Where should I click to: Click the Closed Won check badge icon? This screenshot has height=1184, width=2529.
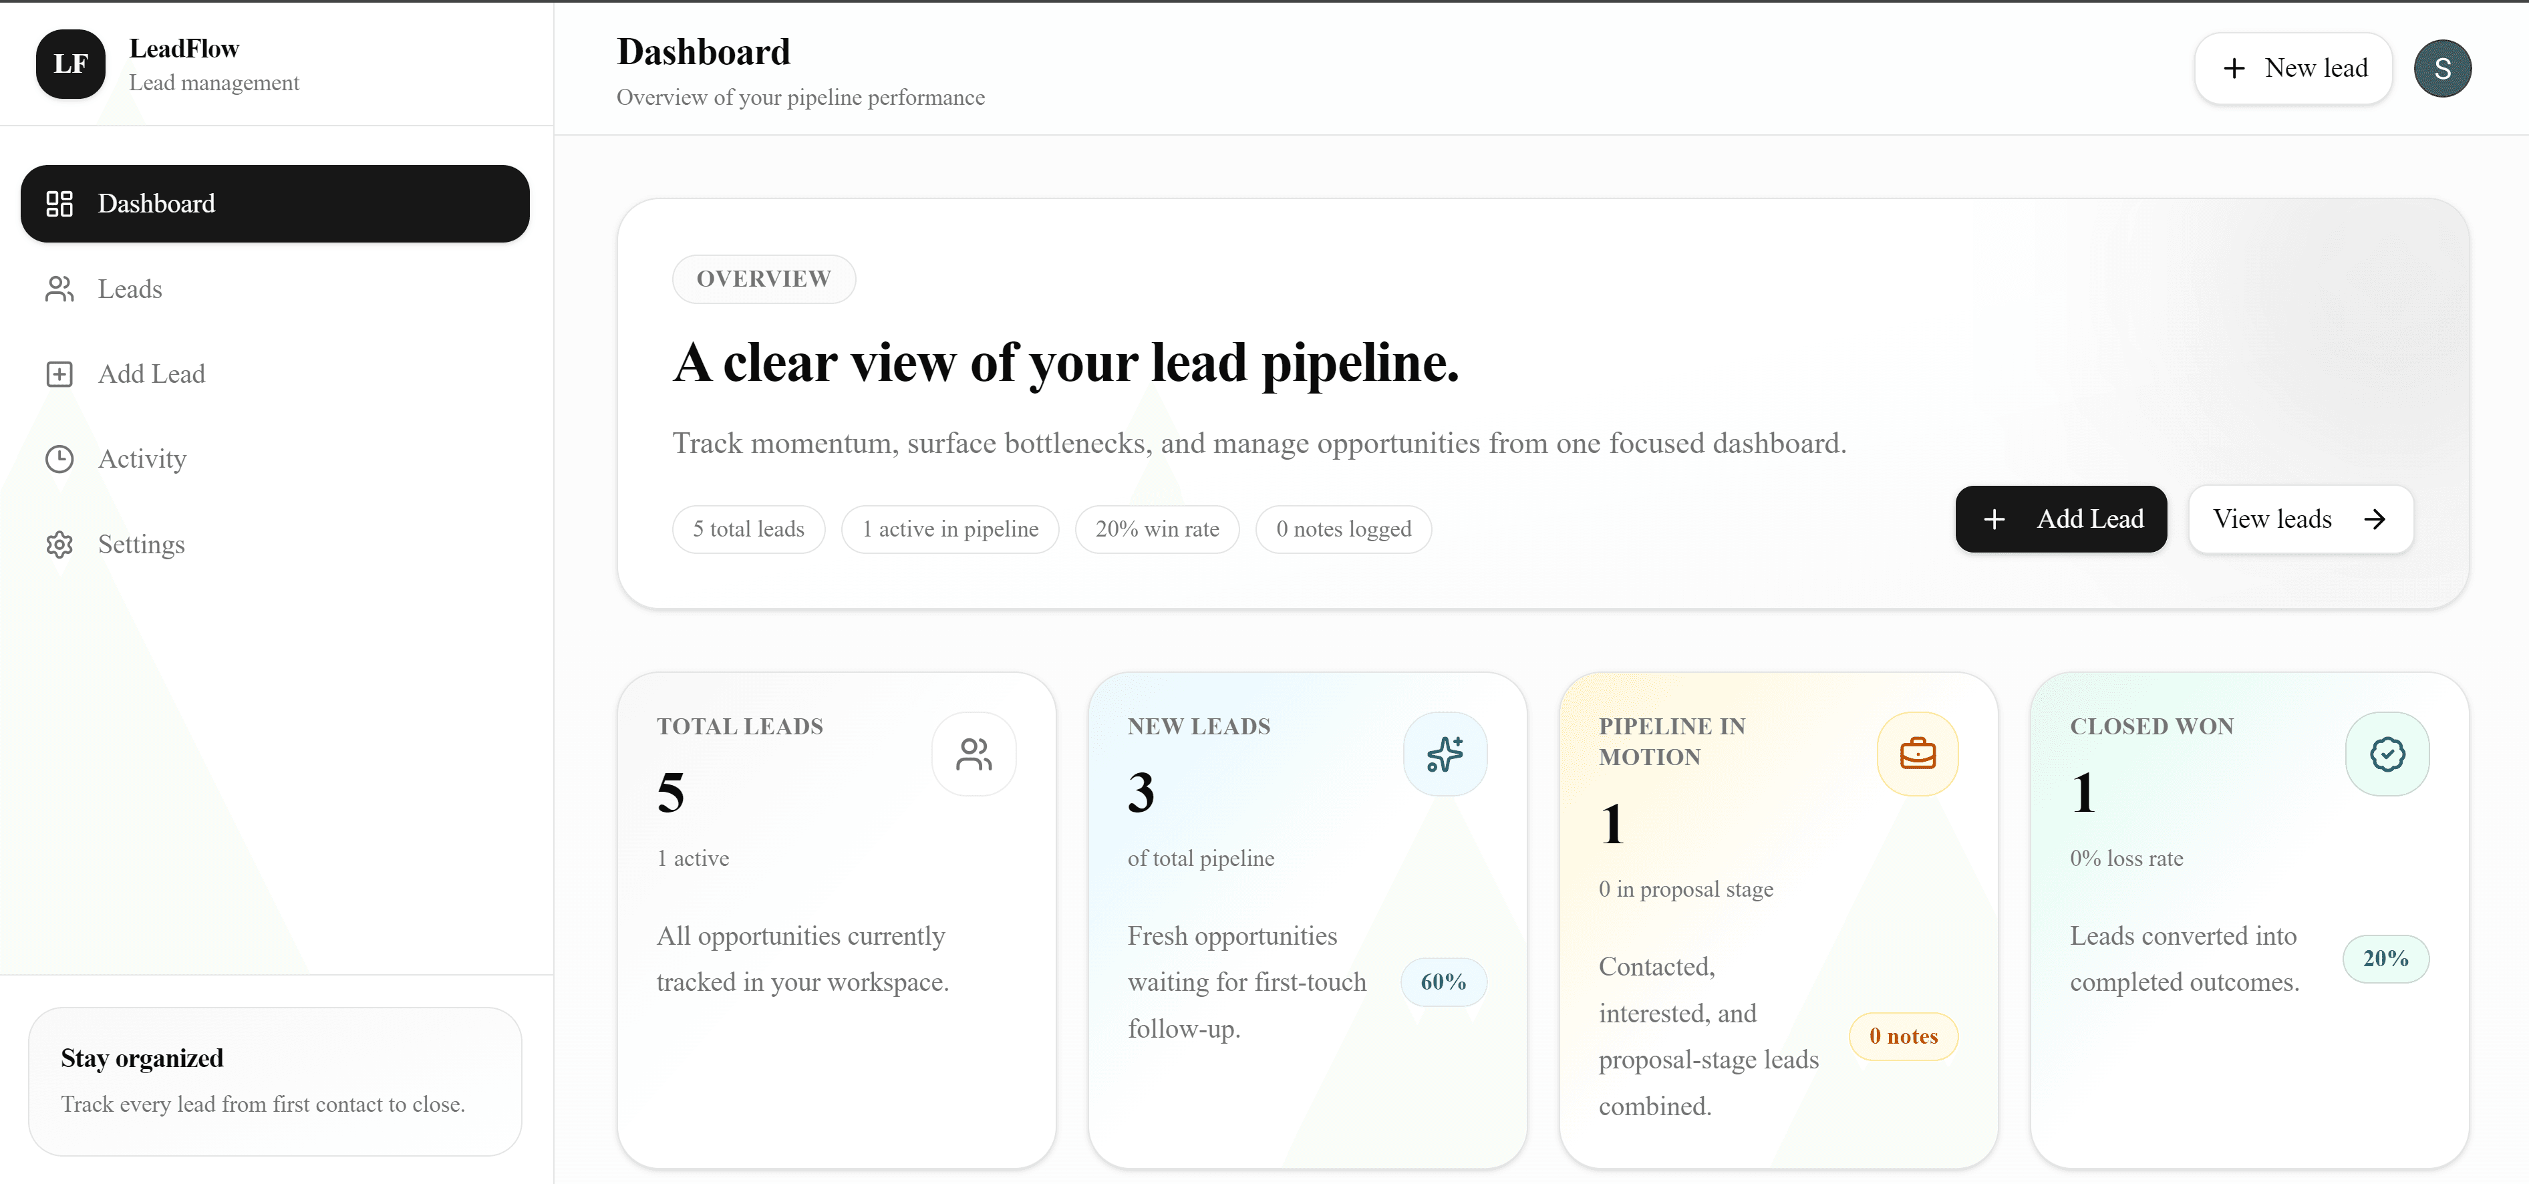click(2387, 754)
